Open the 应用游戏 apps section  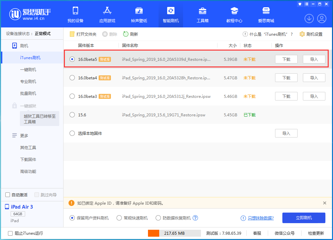[x=107, y=15]
